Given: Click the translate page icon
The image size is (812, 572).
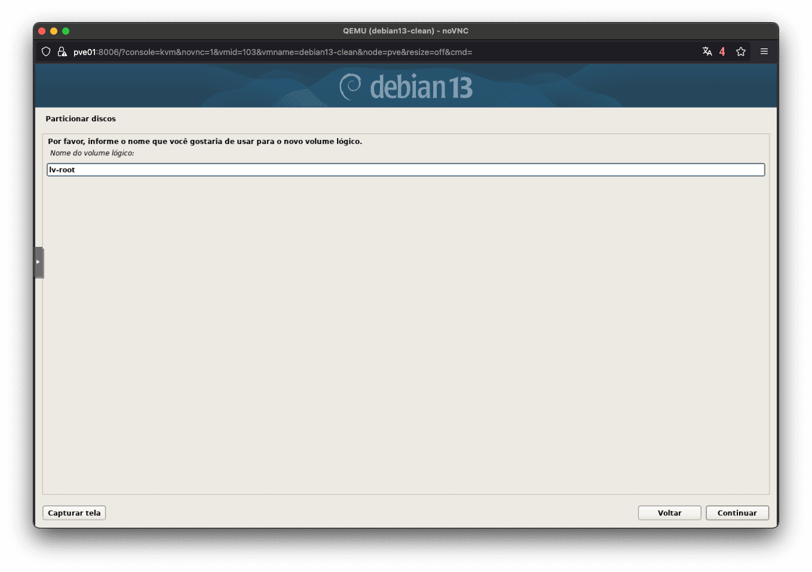Looking at the screenshot, I should pyautogui.click(x=707, y=51).
